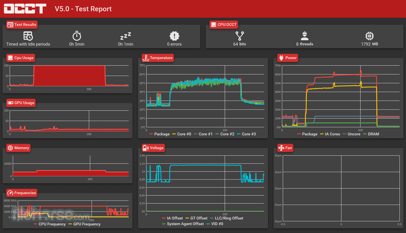The height and width of the screenshot is (233, 406).
Task: Select the Temperature panel label
Action: [x=158, y=58]
